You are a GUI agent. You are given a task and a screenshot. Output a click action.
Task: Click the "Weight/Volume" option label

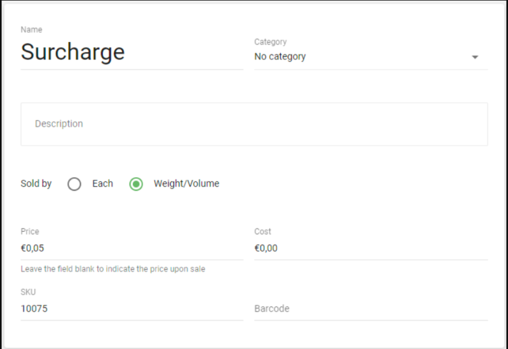pyautogui.click(x=186, y=183)
